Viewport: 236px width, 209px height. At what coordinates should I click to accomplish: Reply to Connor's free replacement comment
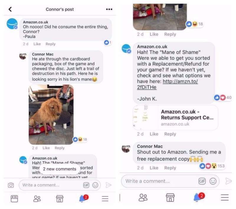coord(170,168)
